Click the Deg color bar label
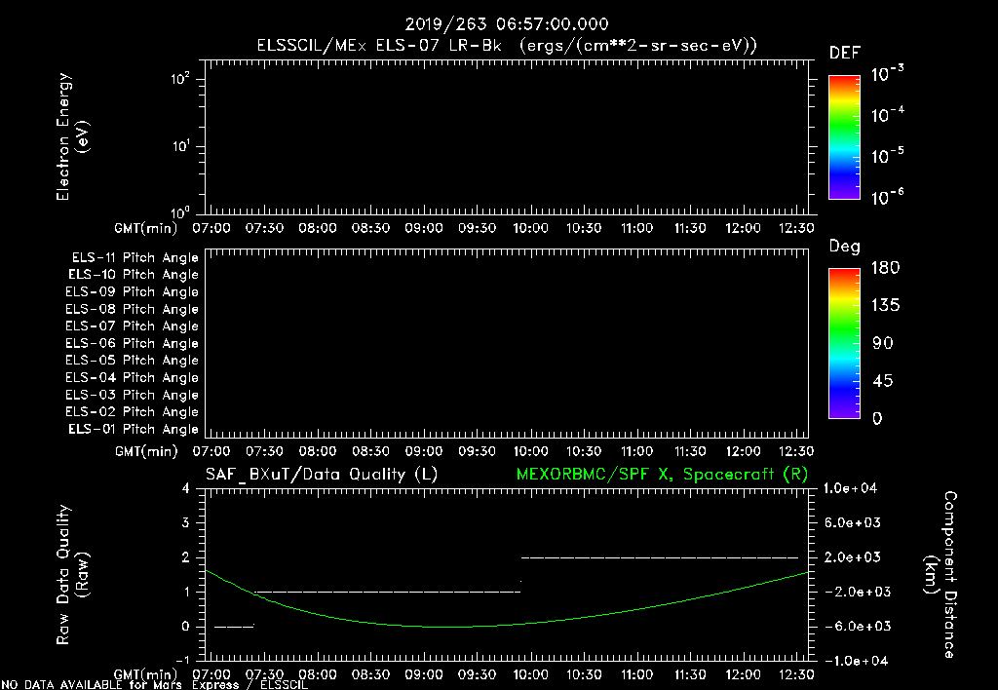 (844, 247)
